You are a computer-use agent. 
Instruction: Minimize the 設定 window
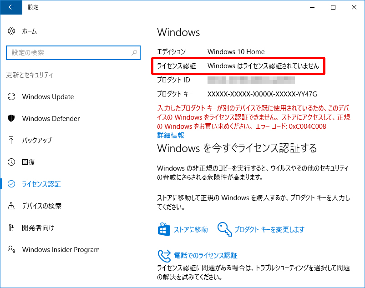[x=312, y=7]
